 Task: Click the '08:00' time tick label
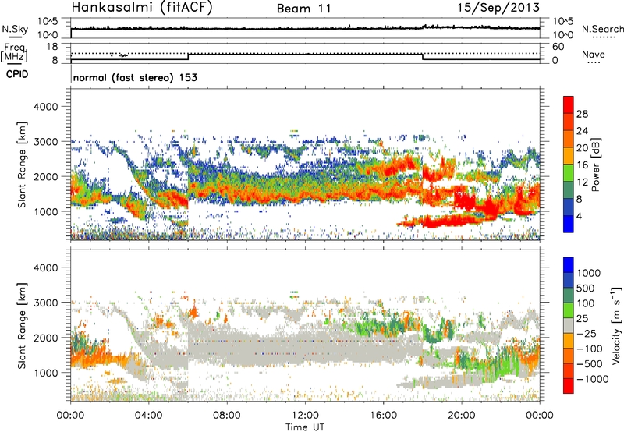tap(227, 416)
